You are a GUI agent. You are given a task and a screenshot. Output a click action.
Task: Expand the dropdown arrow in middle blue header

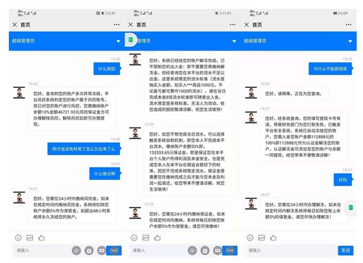pos(234,42)
